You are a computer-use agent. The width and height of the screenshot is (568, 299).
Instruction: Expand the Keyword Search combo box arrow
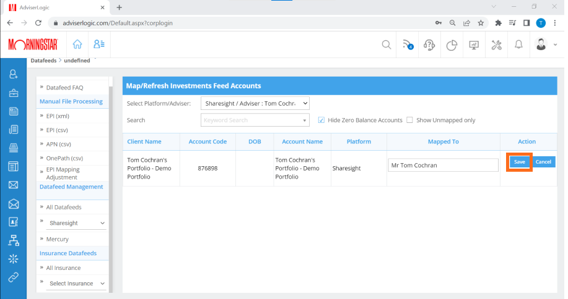304,120
